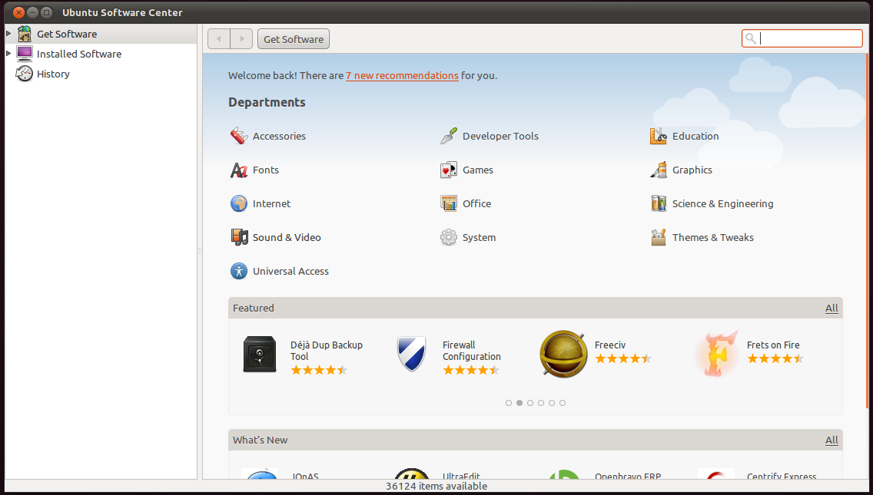Go back with the left arrow button
This screenshot has width=873, height=495.
[x=219, y=39]
